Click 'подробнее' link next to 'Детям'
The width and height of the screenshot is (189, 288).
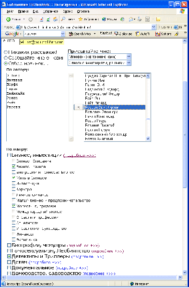click(x=45, y=263)
